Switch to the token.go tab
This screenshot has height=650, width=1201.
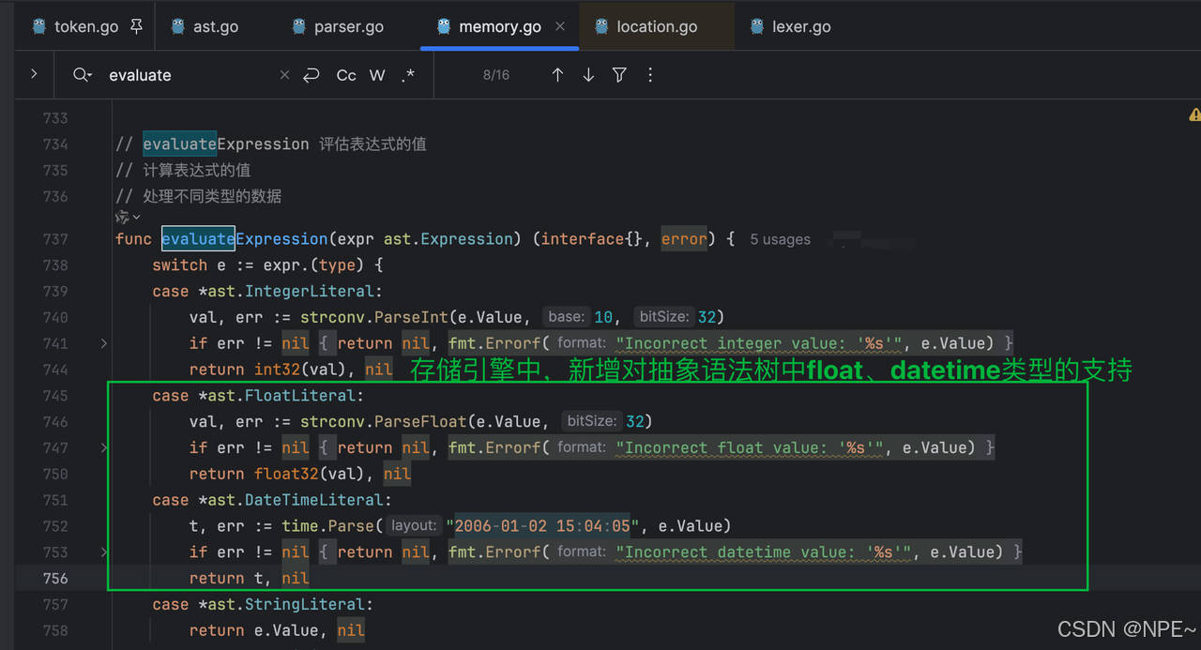tap(86, 26)
